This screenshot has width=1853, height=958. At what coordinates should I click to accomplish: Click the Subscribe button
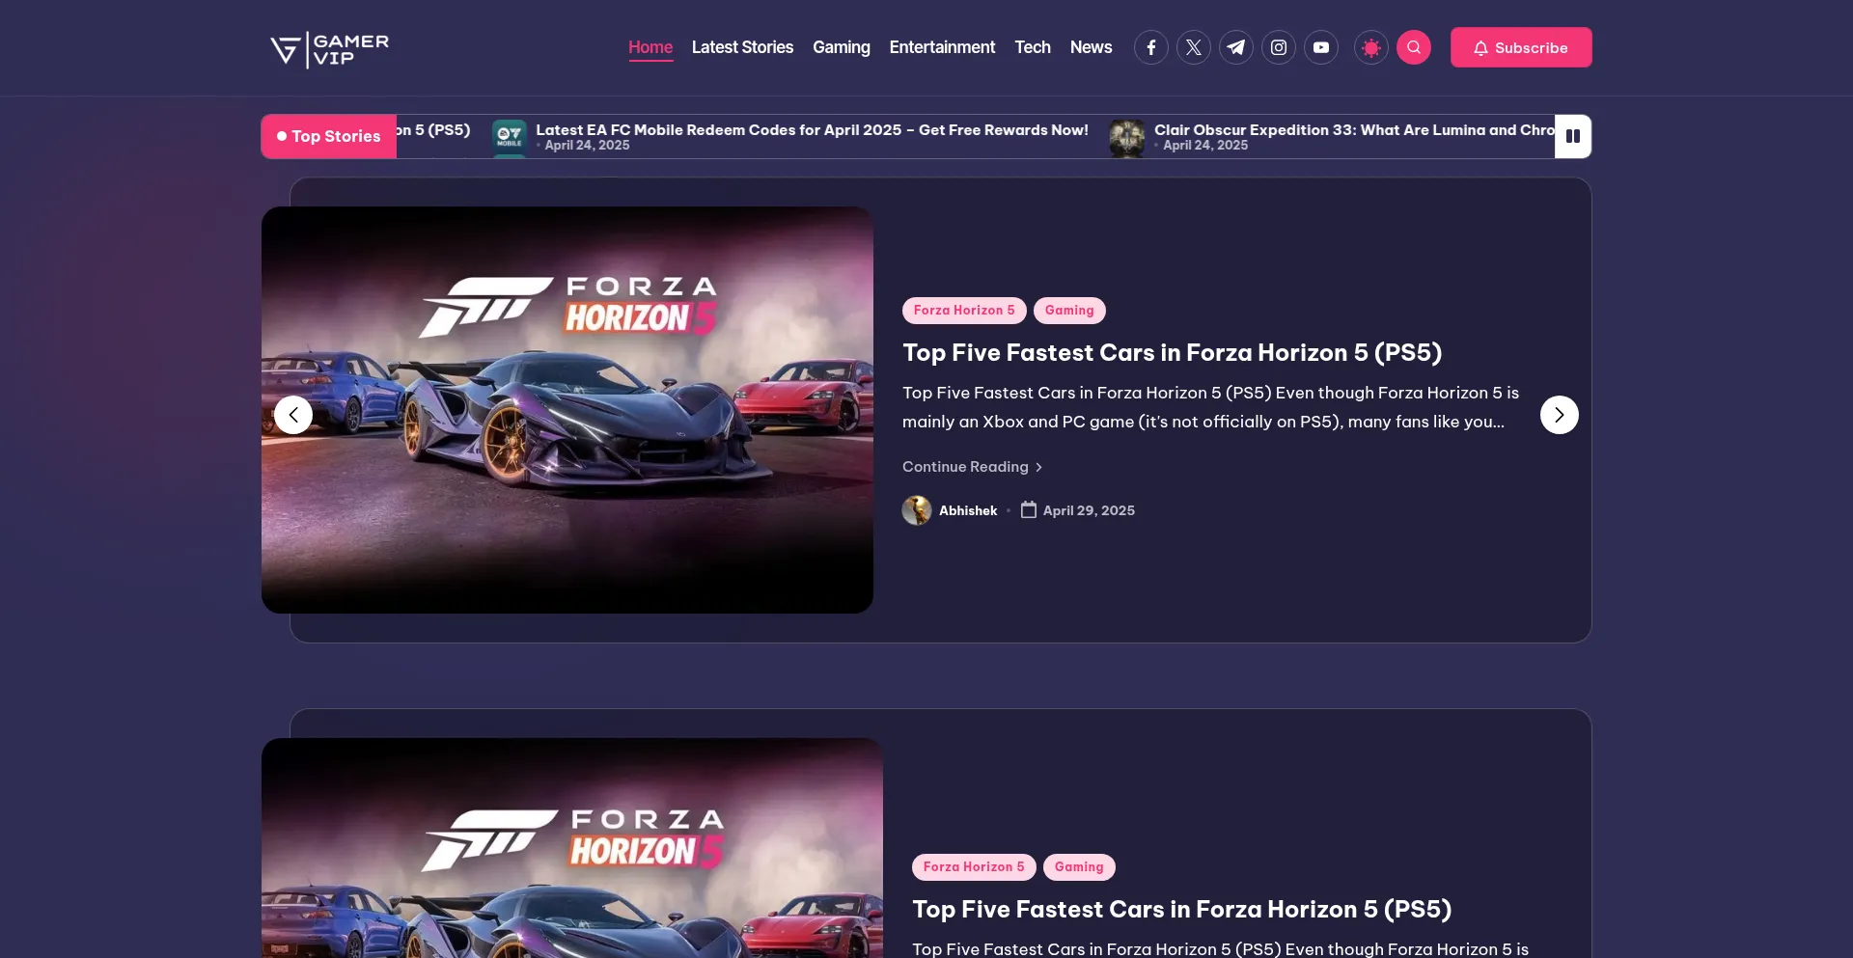point(1520,47)
